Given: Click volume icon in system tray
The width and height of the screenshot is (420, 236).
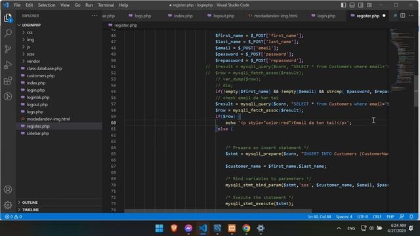Looking at the screenshot, I should coord(371,228).
